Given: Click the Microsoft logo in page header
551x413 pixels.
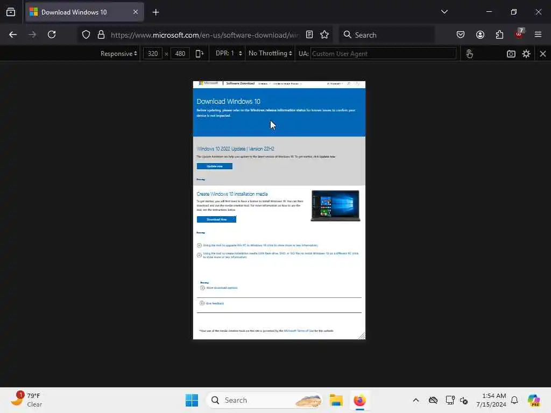Looking at the screenshot, I should [x=209, y=83].
